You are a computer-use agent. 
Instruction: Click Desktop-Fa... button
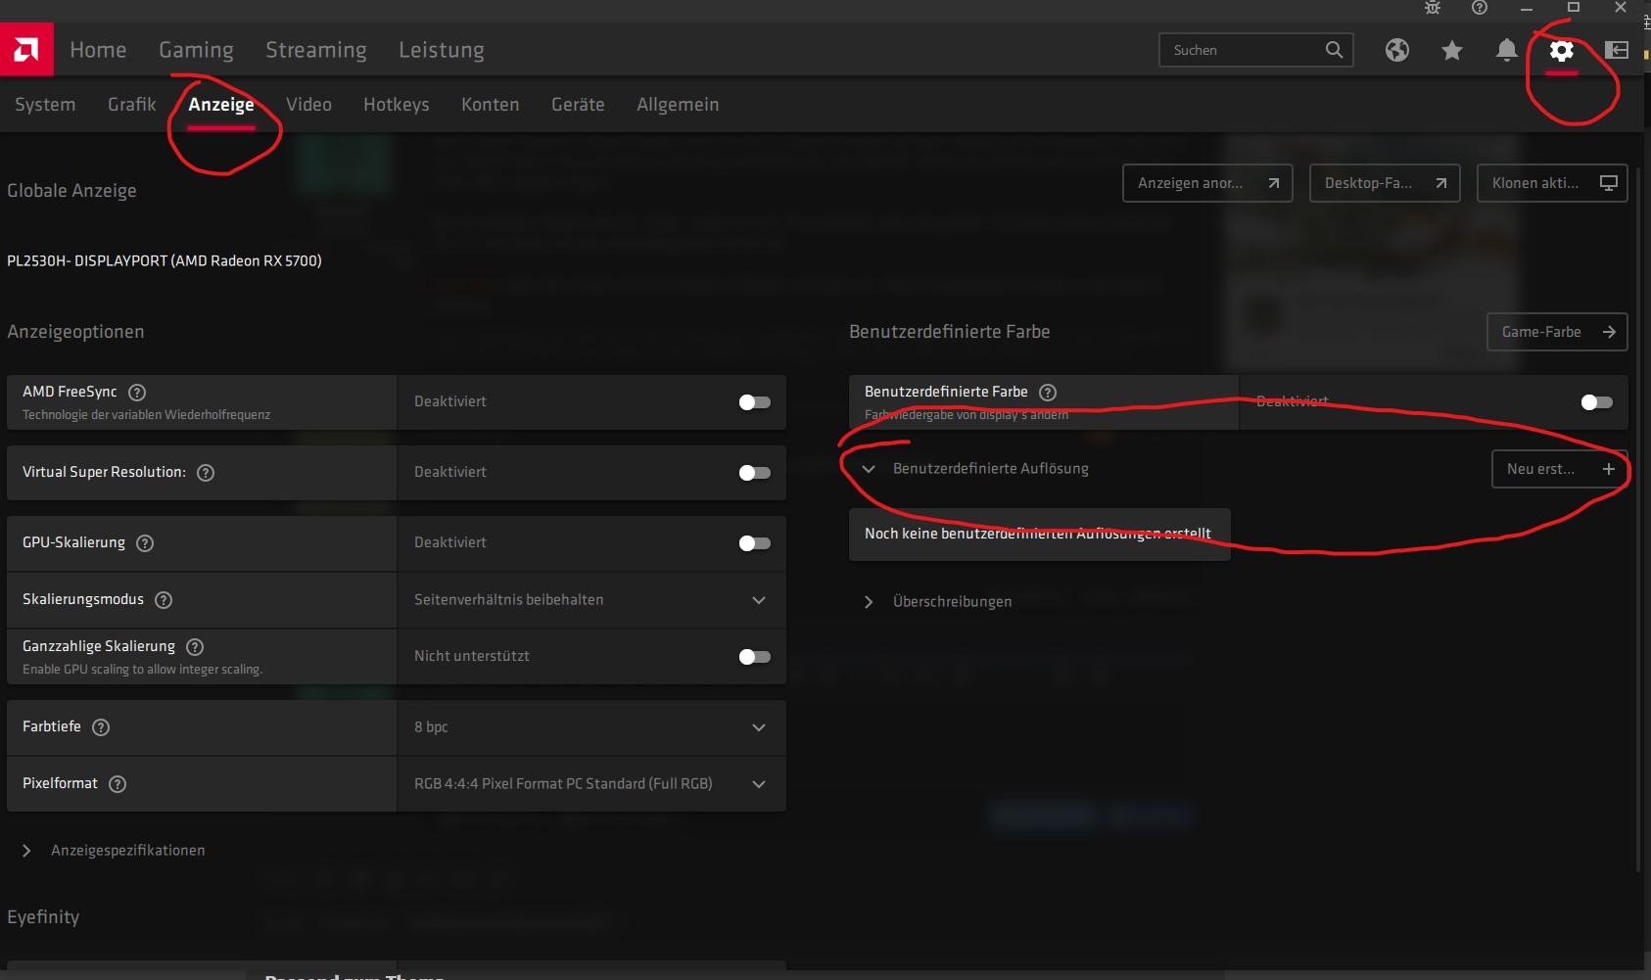tap(1385, 183)
